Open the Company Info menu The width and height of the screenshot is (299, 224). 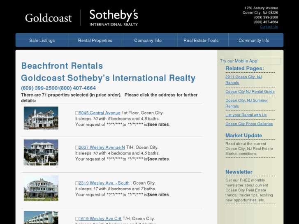point(148,40)
